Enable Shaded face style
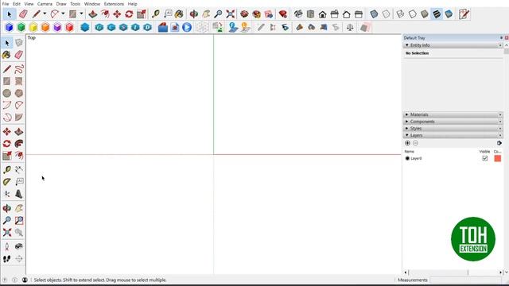Image resolution: width=509 pixels, height=286 pixels. pyautogui.click(x=424, y=14)
